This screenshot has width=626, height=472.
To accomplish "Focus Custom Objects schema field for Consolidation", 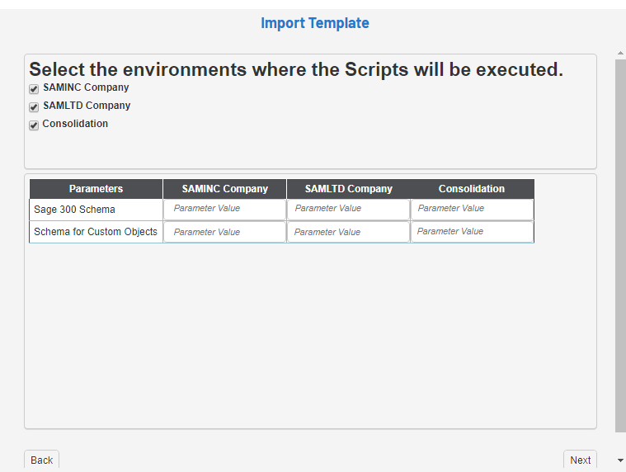I will [472, 232].
